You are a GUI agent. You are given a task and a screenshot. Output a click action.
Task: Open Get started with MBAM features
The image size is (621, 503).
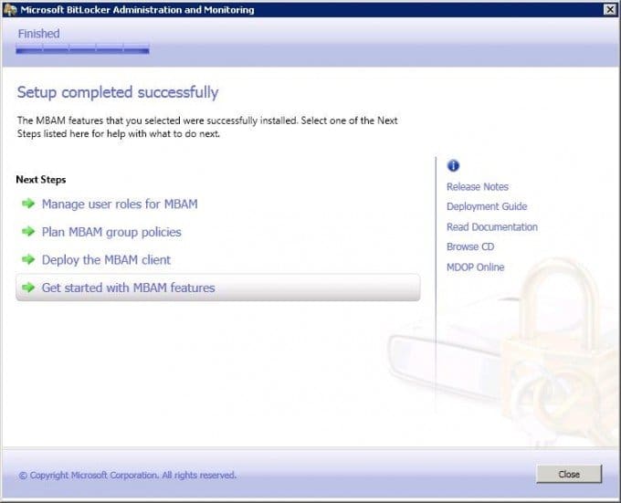coord(218,288)
